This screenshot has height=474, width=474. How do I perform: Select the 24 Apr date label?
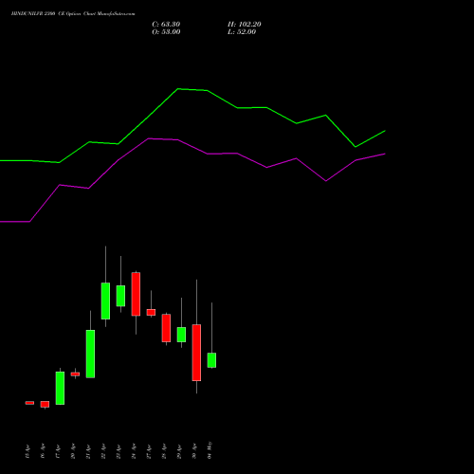(134, 452)
